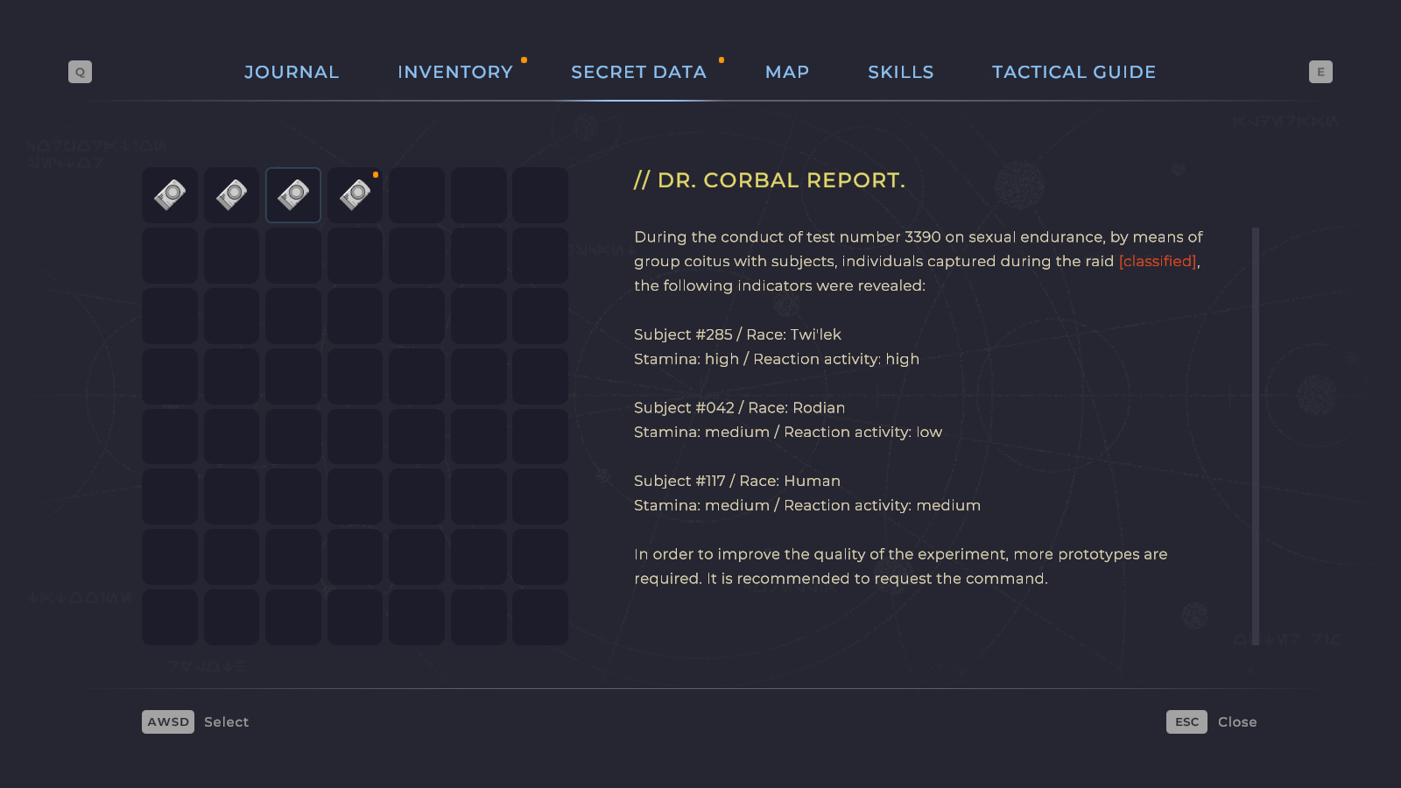Screen dimensions: 1401x788
Task: Click the red [classified] text
Action: click(1158, 261)
